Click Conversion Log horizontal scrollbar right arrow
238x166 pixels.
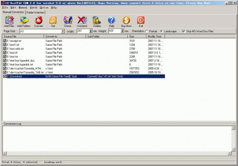click(230, 153)
